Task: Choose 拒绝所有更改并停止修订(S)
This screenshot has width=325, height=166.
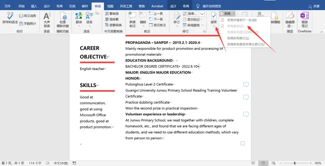Action: (245, 44)
